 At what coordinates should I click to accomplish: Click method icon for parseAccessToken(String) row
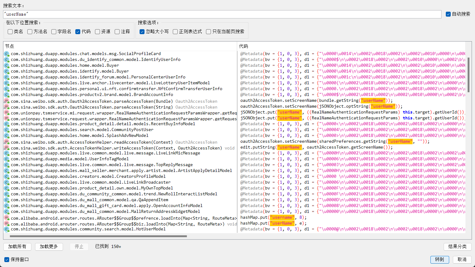pyautogui.click(x=6, y=107)
